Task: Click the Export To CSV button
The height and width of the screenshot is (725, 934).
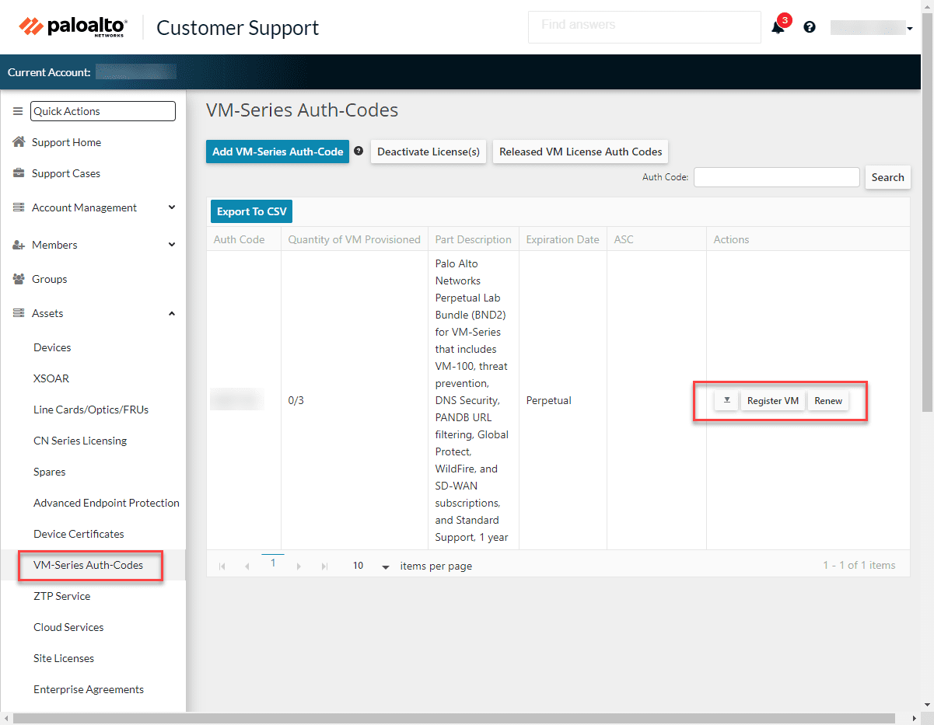Action: pyautogui.click(x=251, y=211)
